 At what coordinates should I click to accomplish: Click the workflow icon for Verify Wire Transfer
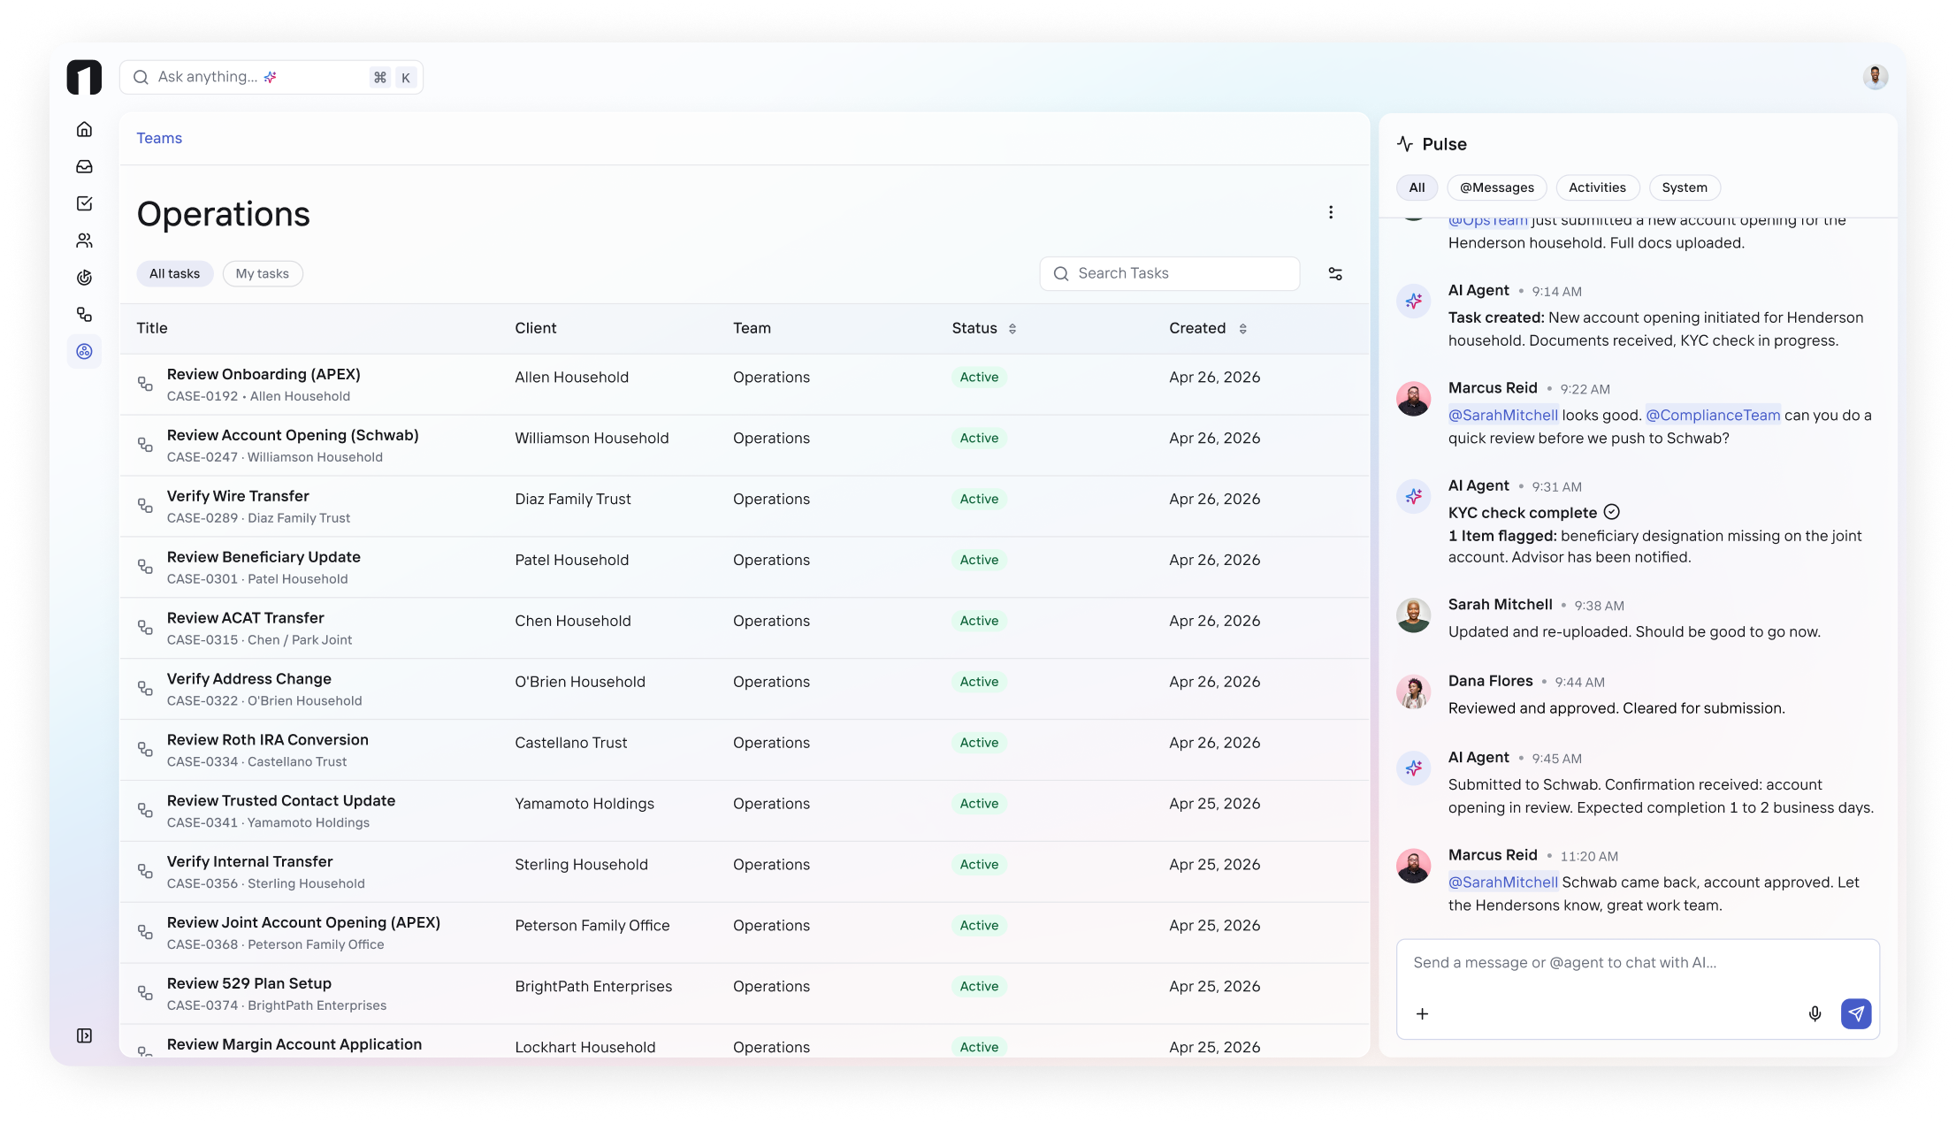(145, 506)
